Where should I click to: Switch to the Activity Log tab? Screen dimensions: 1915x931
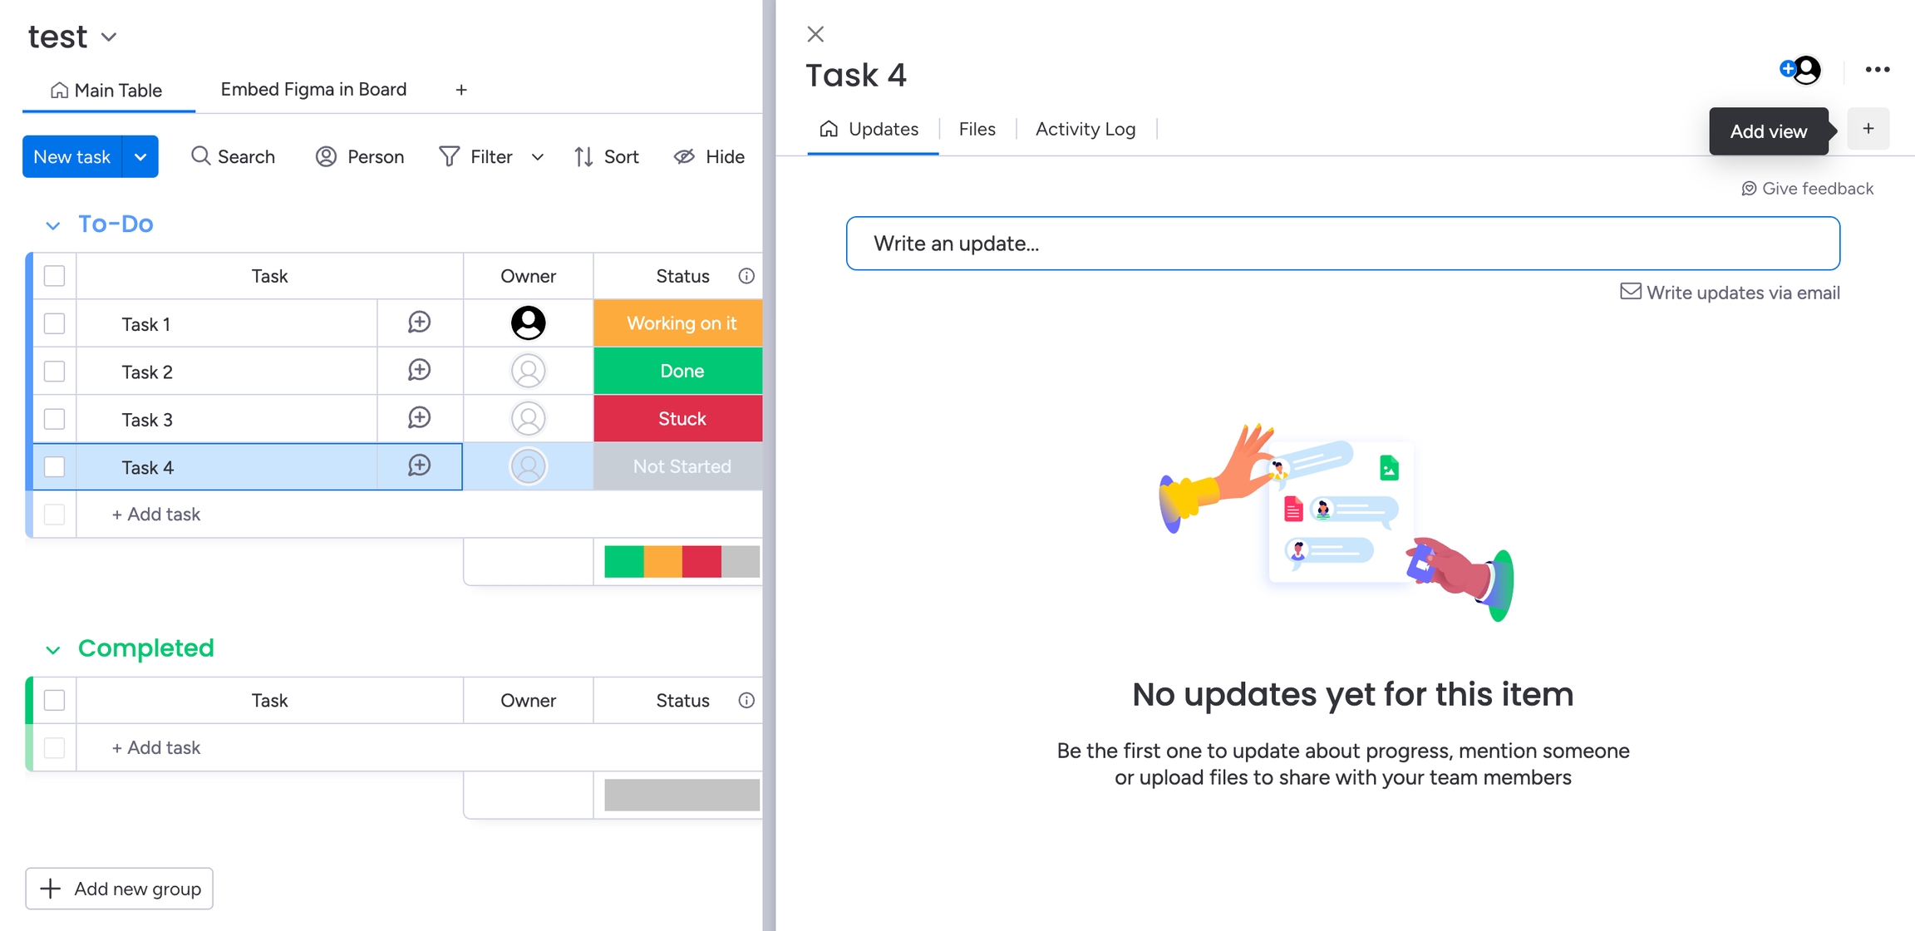(x=1085, y=129)
